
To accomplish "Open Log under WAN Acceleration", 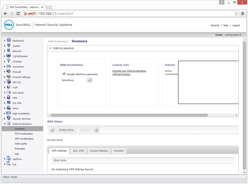I will (16, 154).
